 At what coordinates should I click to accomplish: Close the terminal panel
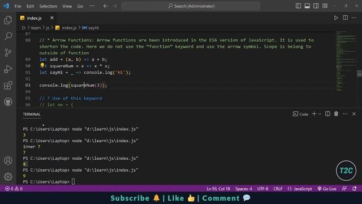pyautogui.click(x=354, y=114)
